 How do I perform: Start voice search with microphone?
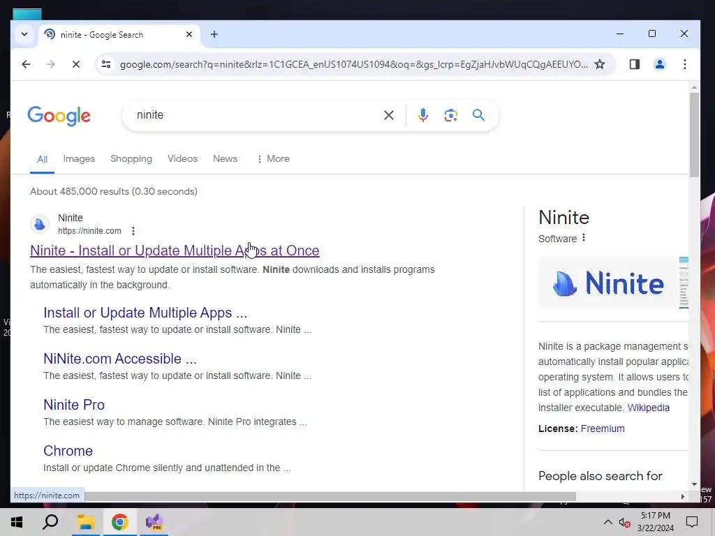(422, 115)
